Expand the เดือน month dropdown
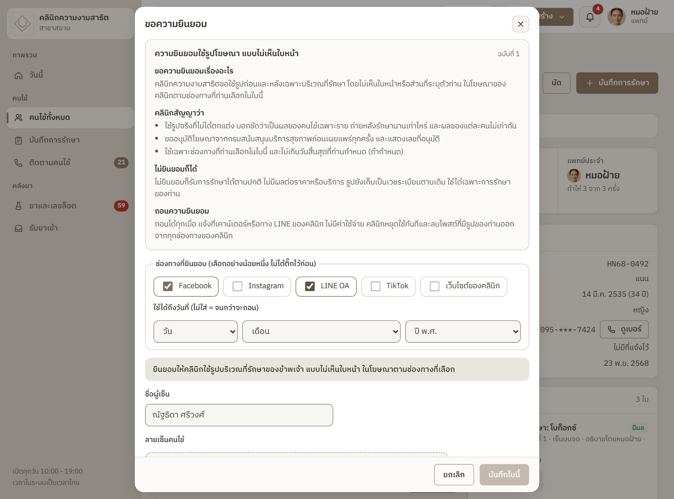 pos(321,331)
